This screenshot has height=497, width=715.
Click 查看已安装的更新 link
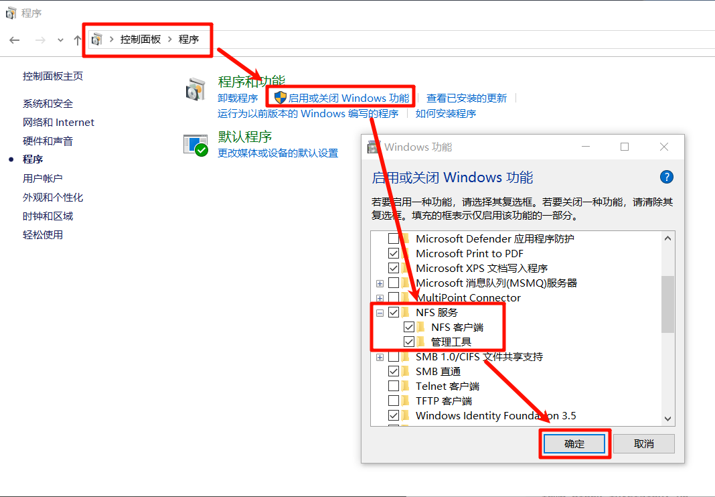coord(467,98)
